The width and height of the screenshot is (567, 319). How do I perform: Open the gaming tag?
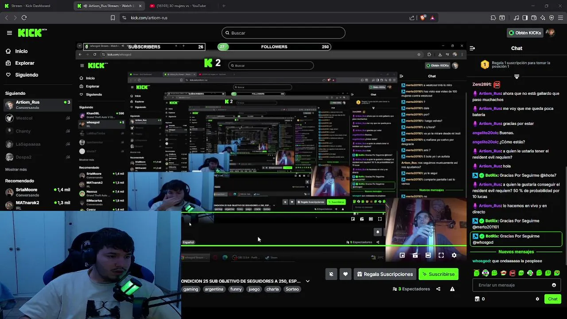tap(190, 289)
